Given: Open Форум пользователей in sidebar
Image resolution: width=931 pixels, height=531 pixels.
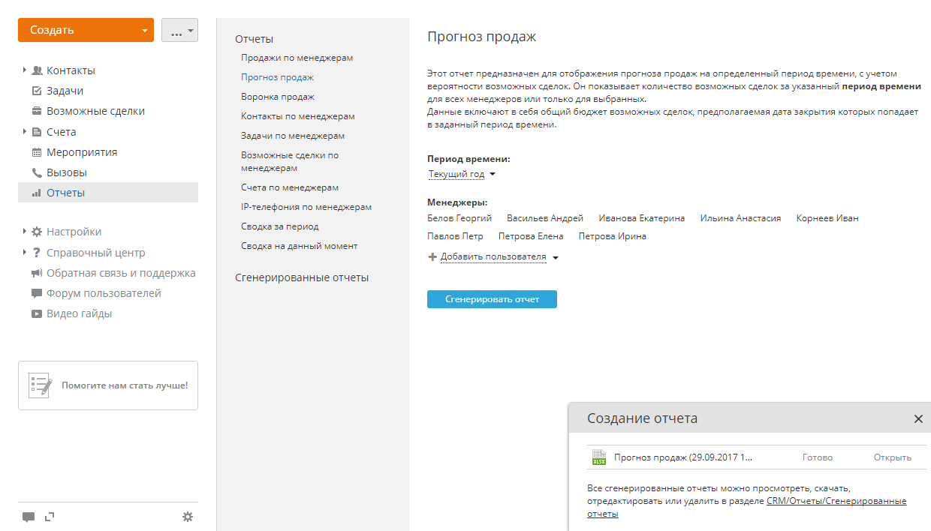Looking at the screenshot, I should (104, 293).
